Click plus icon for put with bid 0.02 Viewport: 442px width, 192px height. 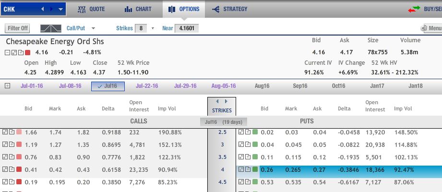click(x=248, y=132)
